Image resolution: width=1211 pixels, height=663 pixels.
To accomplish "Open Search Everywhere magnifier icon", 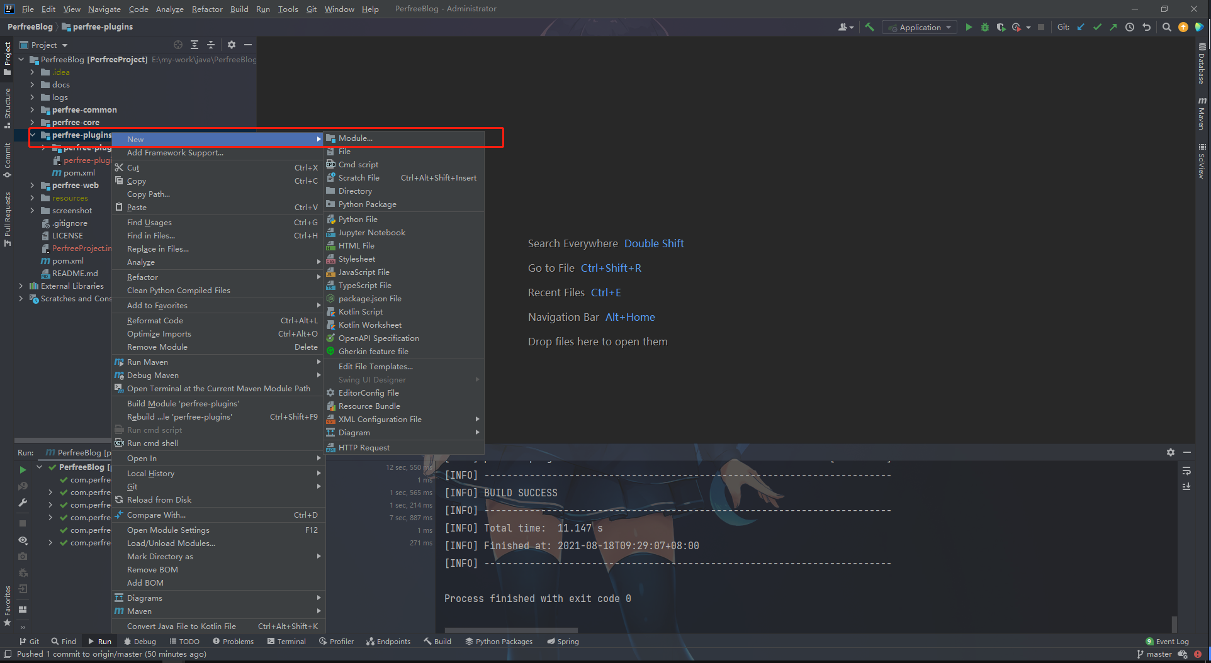I will [1166, 27].
